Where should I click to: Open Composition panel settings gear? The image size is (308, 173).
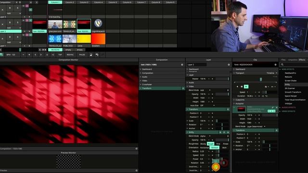182,64
